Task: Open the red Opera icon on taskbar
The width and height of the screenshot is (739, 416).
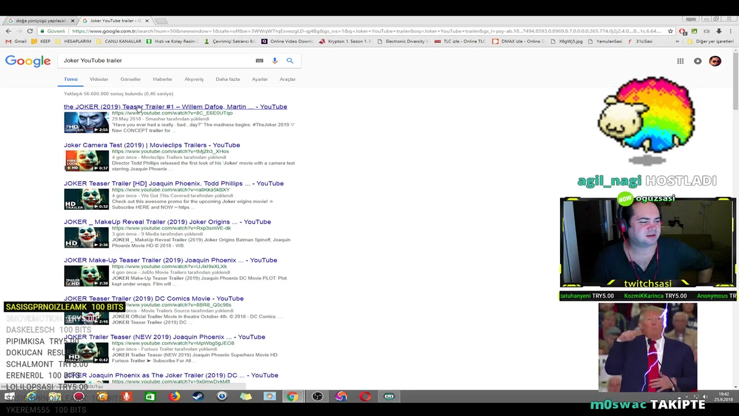Action: [x=365, y=396]
